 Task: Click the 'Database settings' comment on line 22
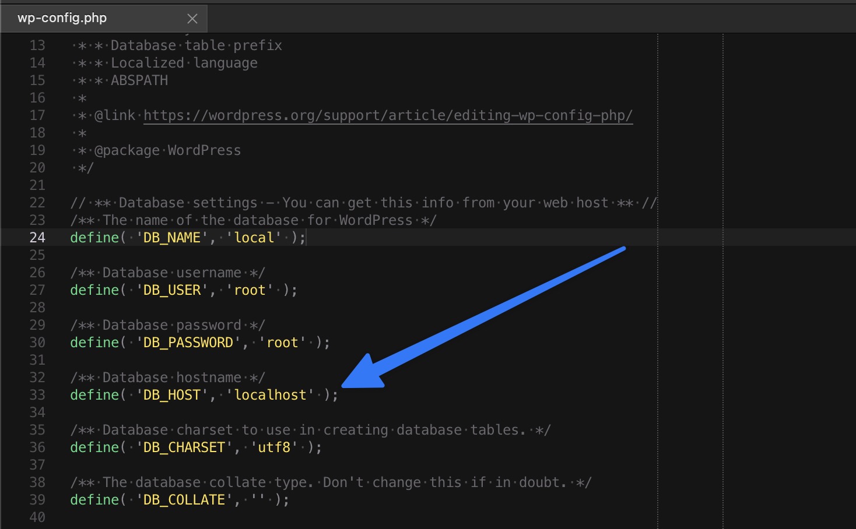(363, 203)
